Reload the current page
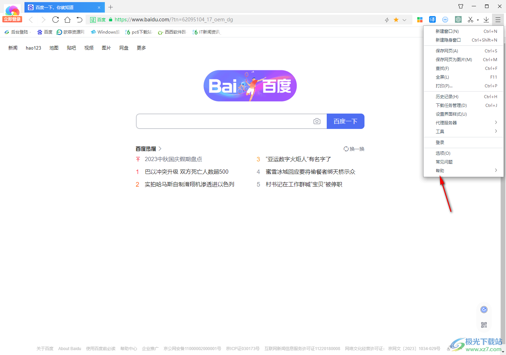 [56, 20]
